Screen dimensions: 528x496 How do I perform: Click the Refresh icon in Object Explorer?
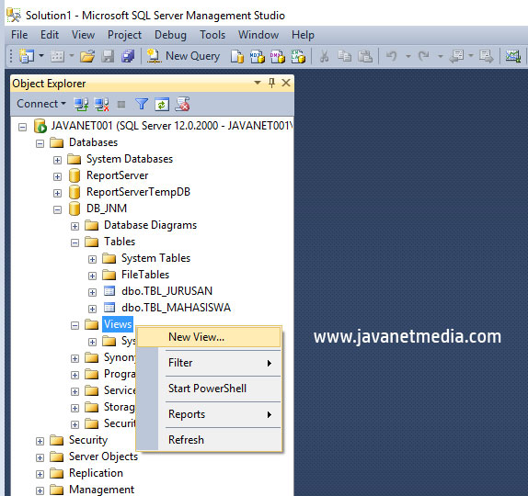(x=162, y=105)
